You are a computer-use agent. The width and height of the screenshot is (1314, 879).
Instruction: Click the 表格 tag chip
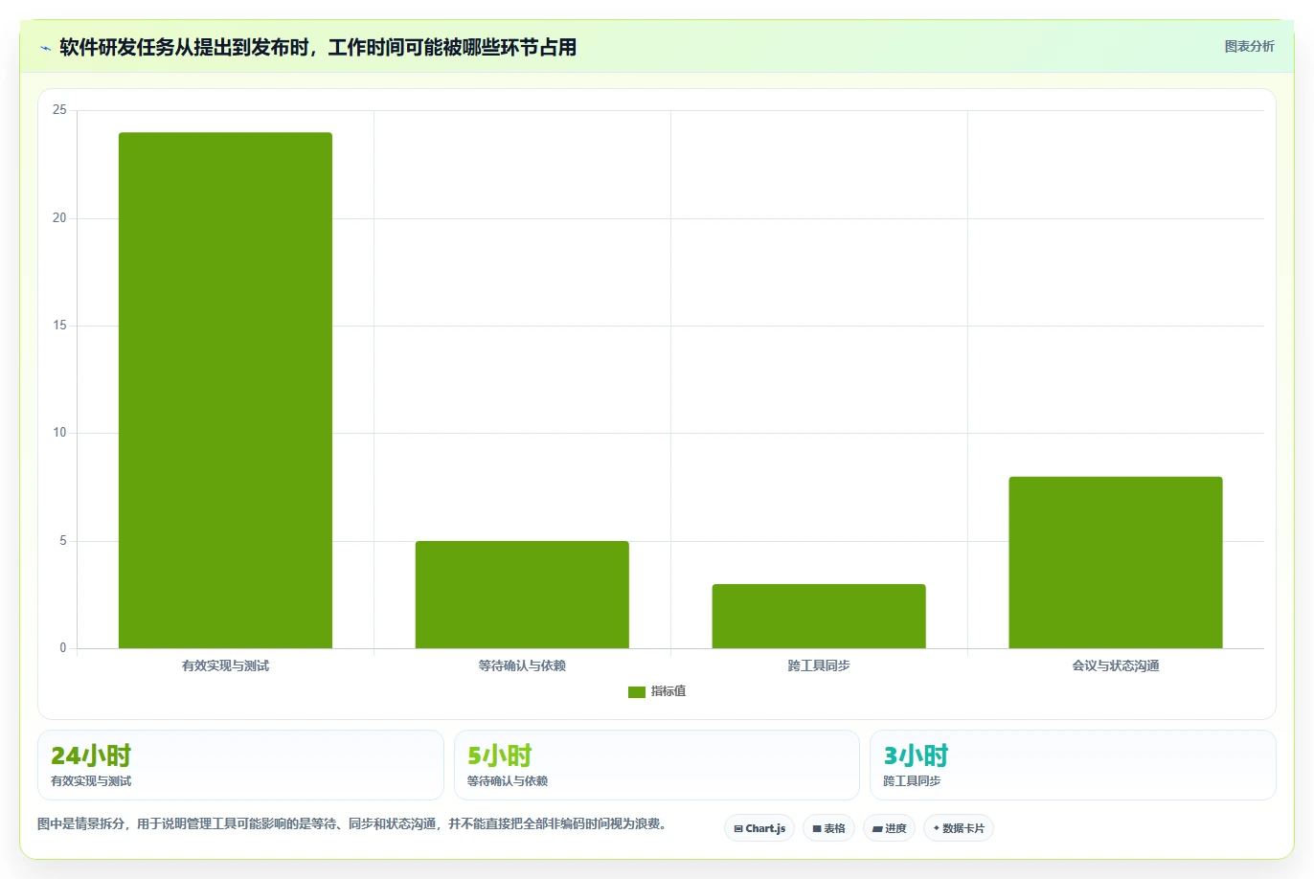(828, 828)
